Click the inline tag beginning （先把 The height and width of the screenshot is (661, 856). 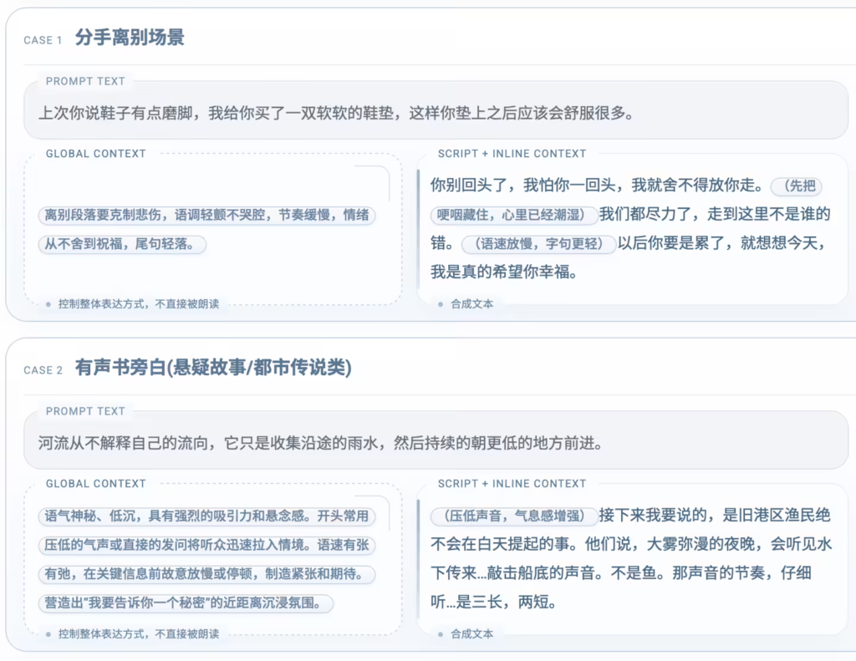[797, 186]
